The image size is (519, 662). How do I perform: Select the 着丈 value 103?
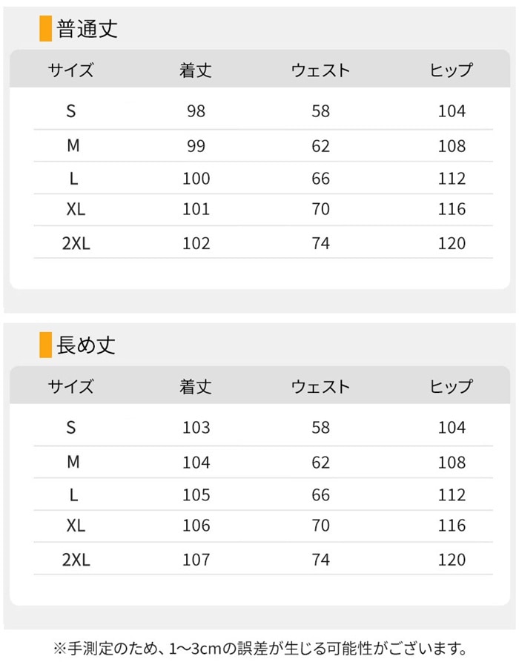(x=196, y=428)
